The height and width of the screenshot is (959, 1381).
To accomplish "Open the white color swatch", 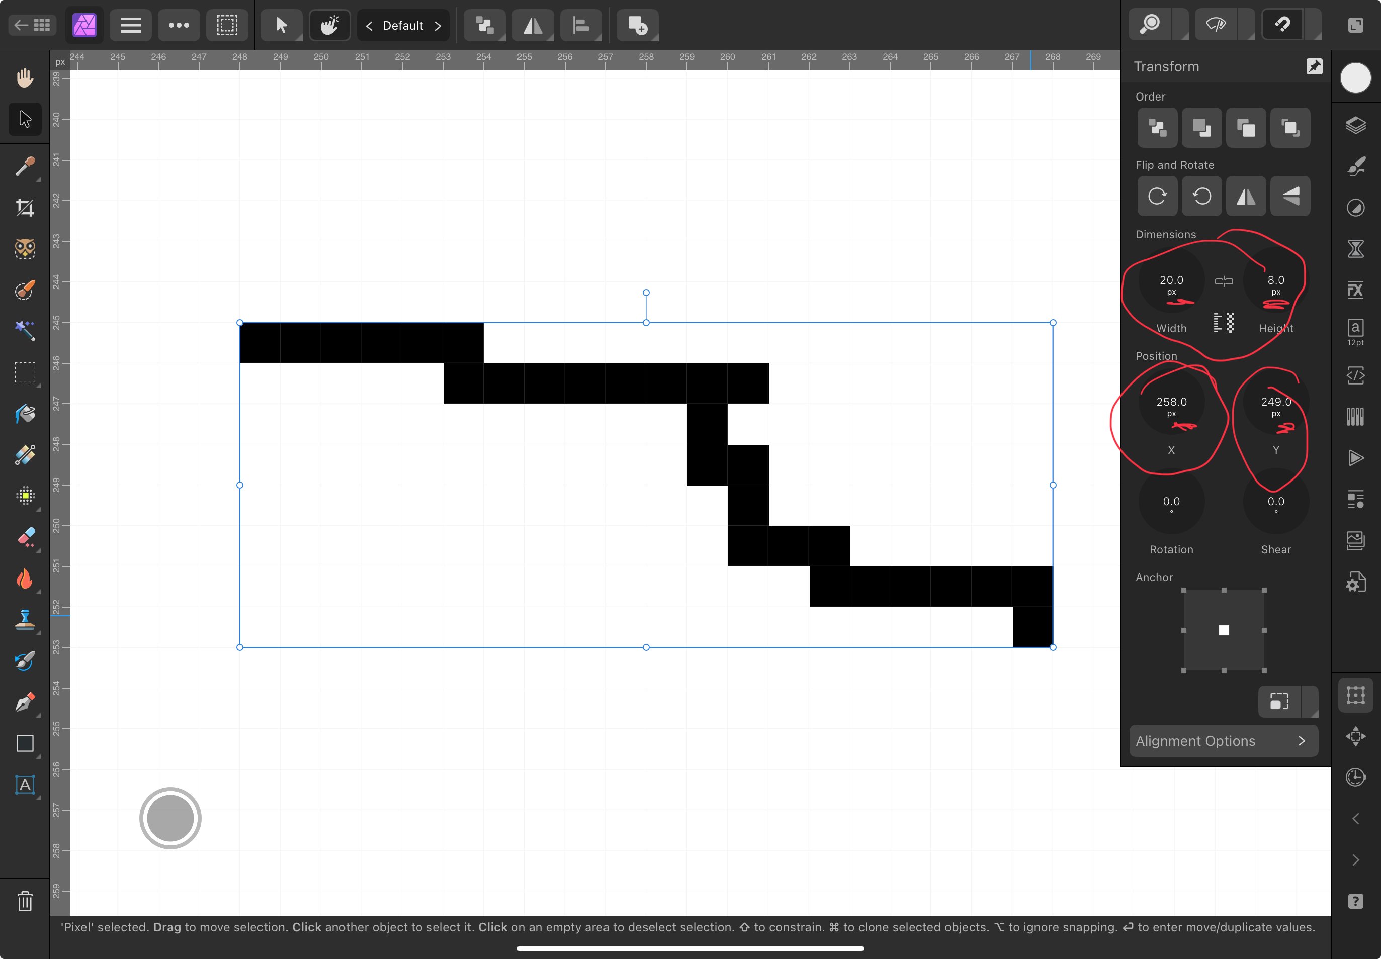I will [1355, 78].
